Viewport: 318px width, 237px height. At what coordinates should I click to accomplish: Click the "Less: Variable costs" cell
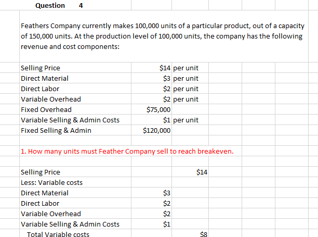51,182
